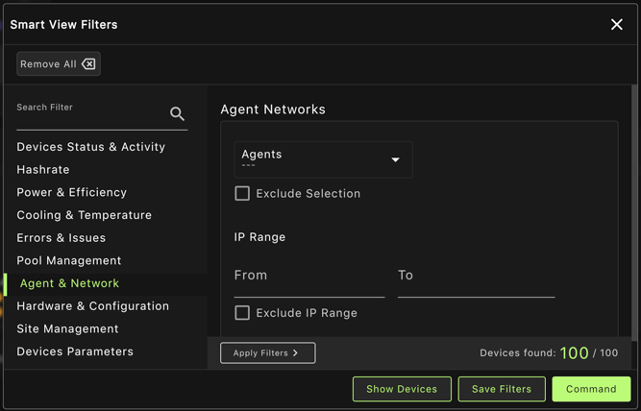This screenshot has height=411, width=641.
Task: Click the green Command button
Action: 591,389
